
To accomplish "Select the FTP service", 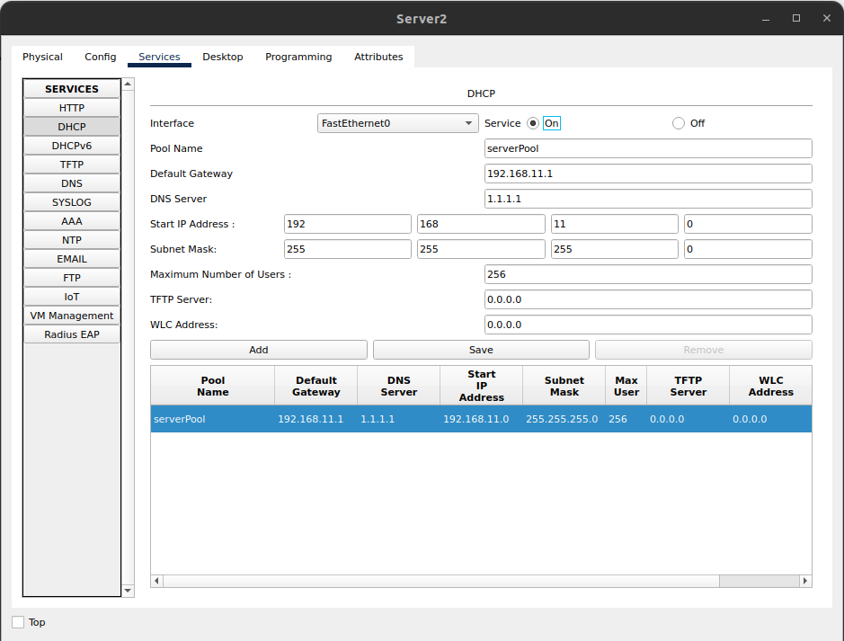I will click(71, 277).
